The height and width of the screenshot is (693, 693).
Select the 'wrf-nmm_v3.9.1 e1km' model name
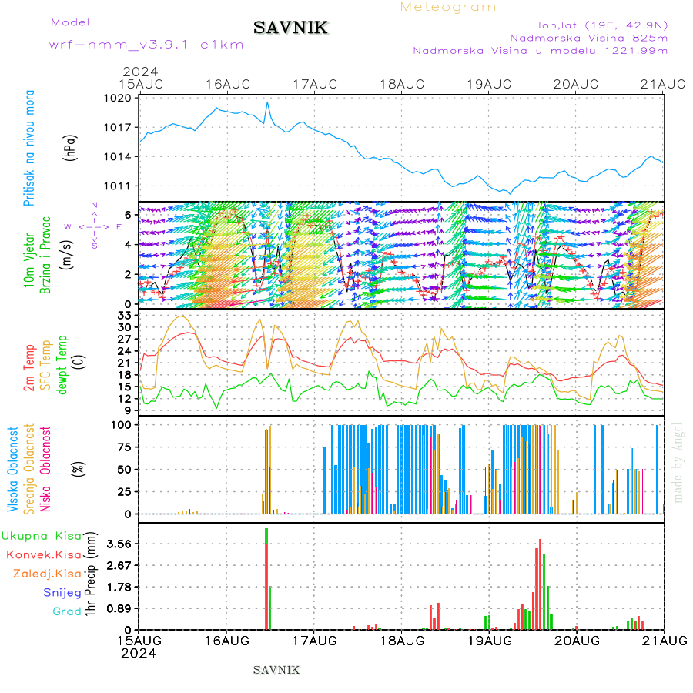[146, 45]
